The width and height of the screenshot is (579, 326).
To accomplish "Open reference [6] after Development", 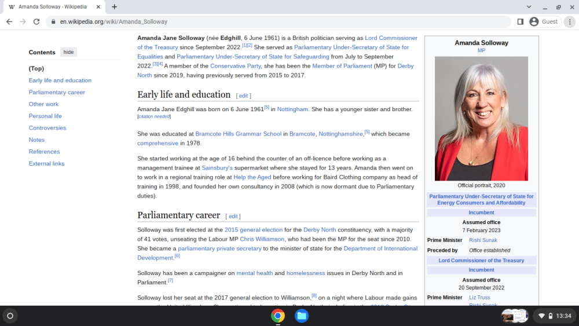I will click(177, 255).
